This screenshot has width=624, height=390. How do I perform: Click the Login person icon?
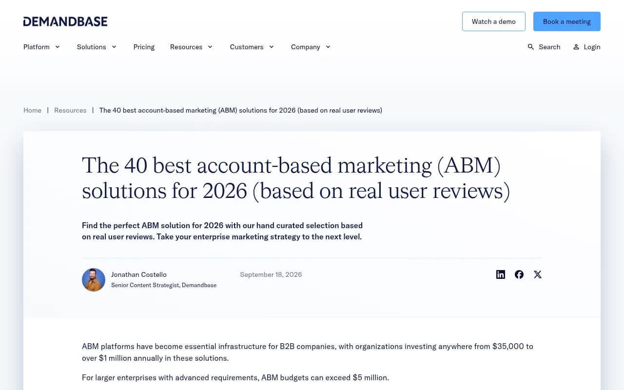(576, 47)
